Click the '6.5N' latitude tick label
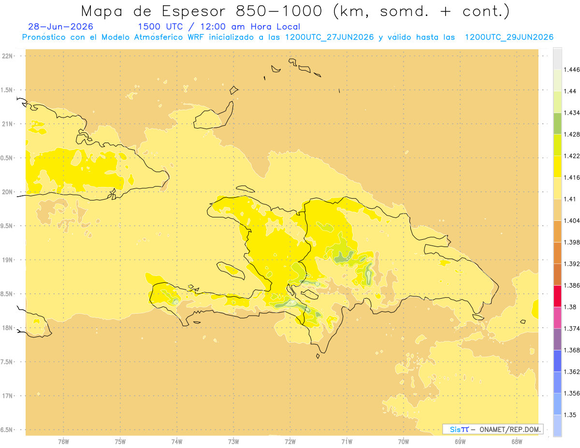Viewport: 580px width, 448px height. click(x=7, y=430)
